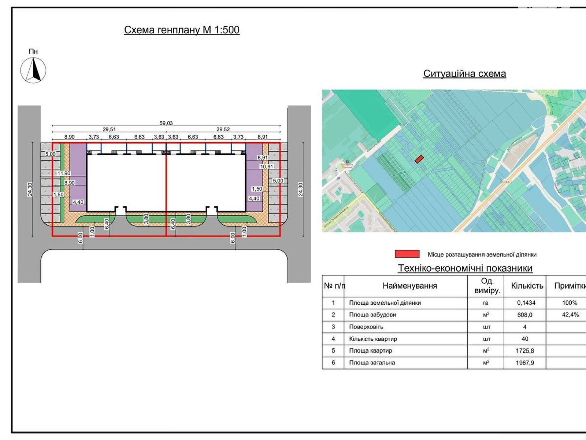Click the unit cell 'га'

486,303
